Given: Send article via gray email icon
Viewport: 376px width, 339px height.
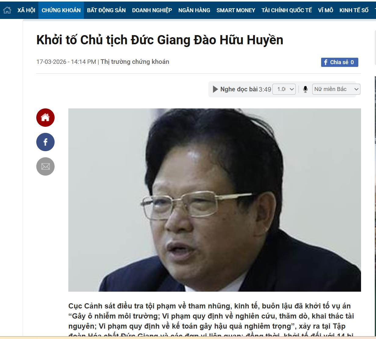Looking at the screenshot, I should (x=45, y=166).
